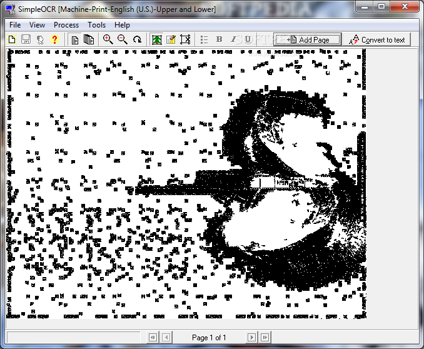Open the File menu
424x349 pixels.
15,25
